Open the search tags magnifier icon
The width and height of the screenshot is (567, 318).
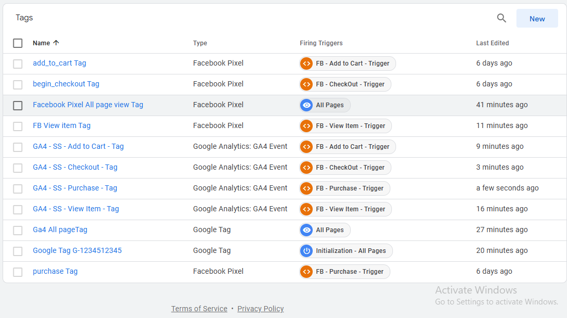pyautogui.click(x=501, y=18)
